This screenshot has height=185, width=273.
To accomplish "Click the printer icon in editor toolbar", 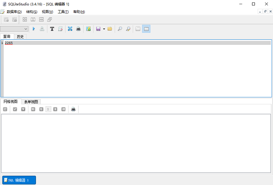I will [78, 29].
